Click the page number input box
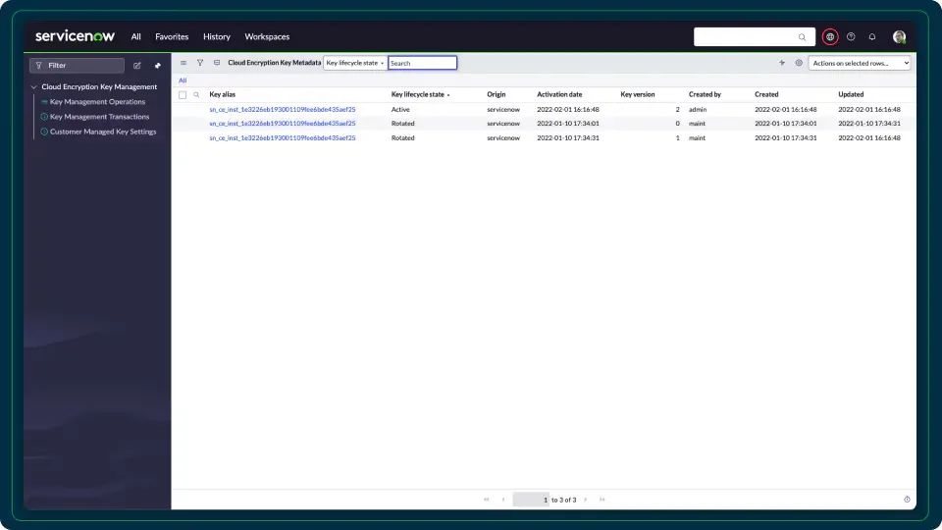942x530 pixels. [531, 500]
